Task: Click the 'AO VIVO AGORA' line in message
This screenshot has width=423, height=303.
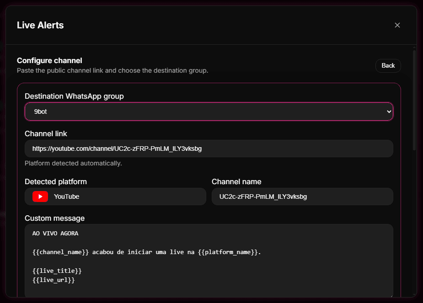Action: 55,234
